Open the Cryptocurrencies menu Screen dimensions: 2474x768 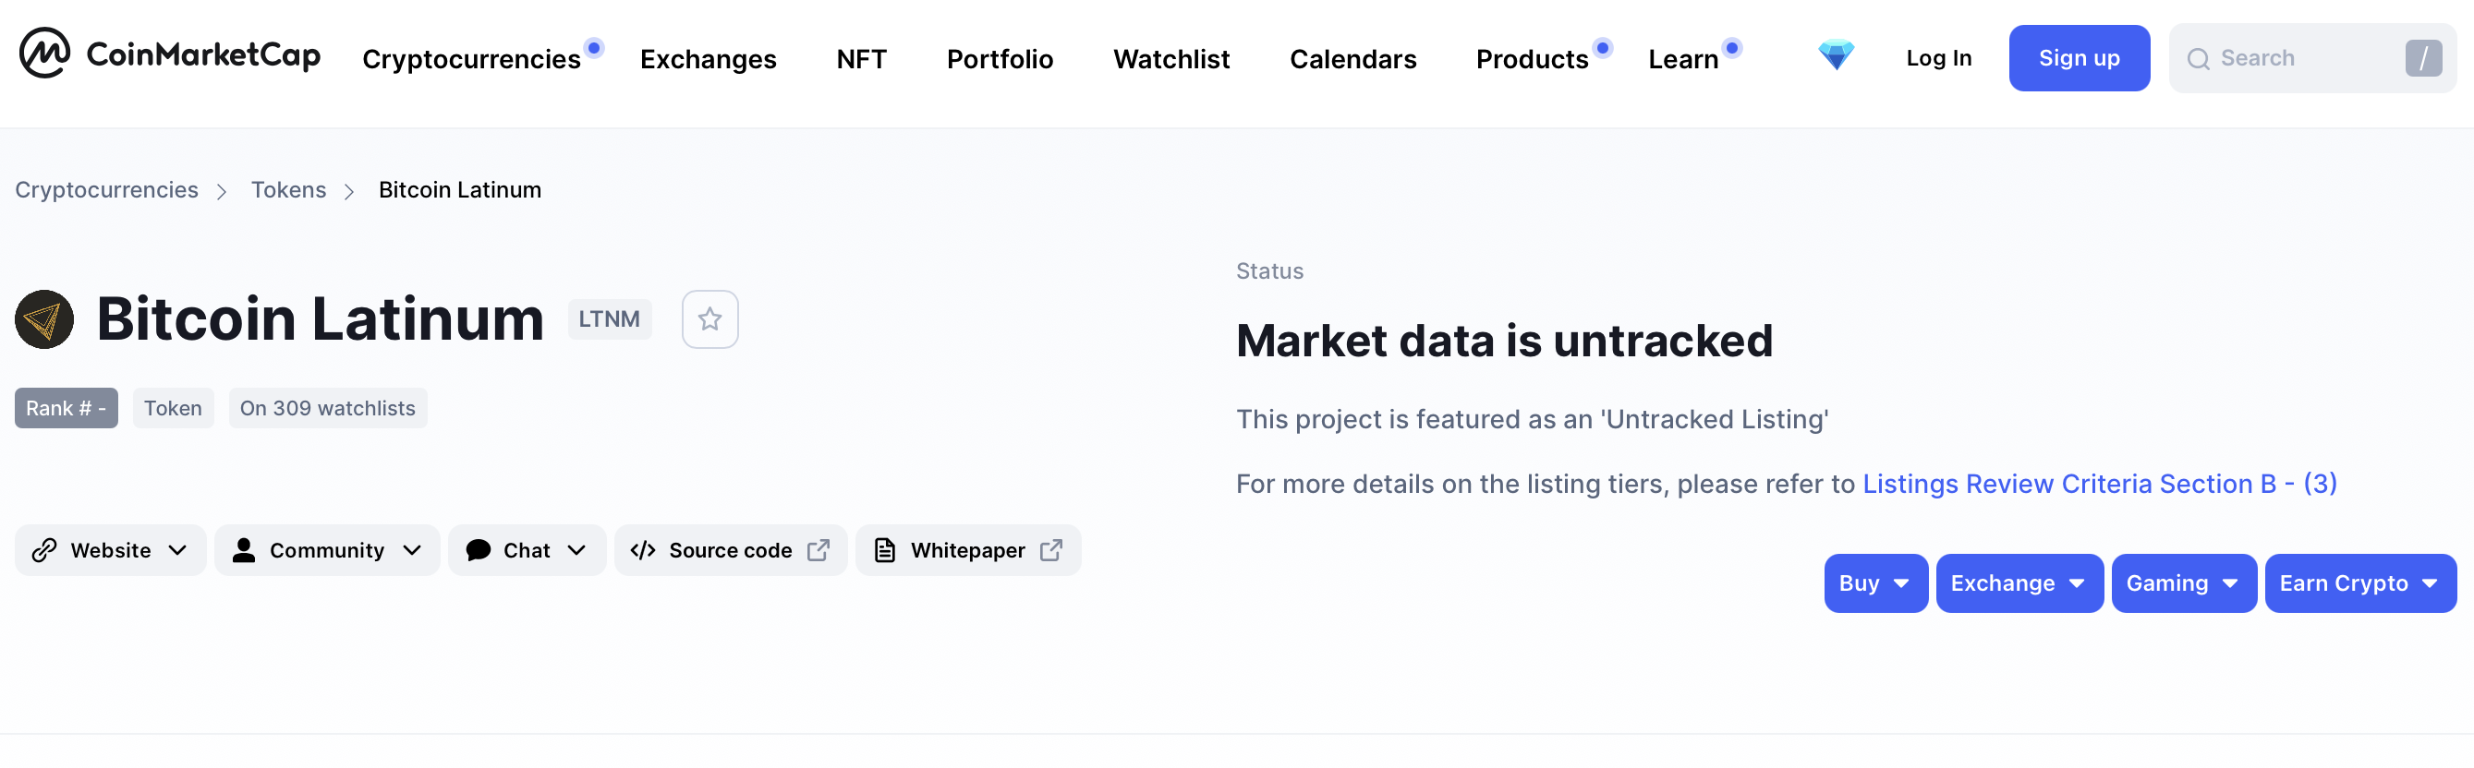(471, 58)
